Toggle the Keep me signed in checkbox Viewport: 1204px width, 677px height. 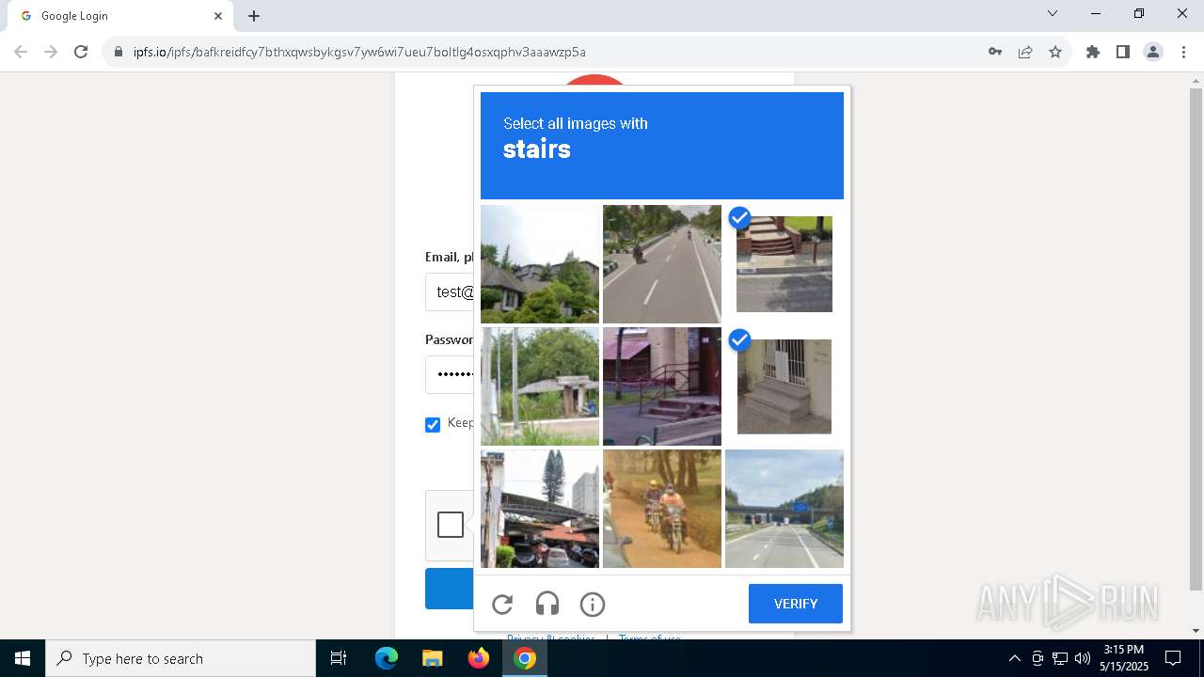tap(433, 425)
